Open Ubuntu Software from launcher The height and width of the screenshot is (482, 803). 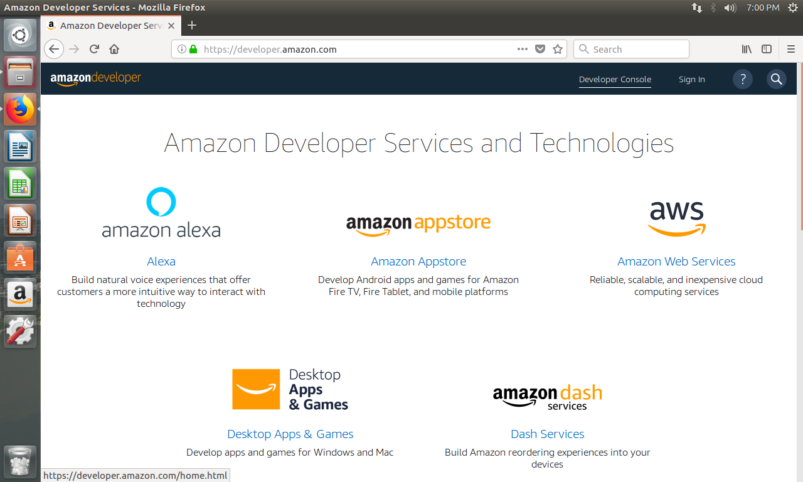coord(20,257)
